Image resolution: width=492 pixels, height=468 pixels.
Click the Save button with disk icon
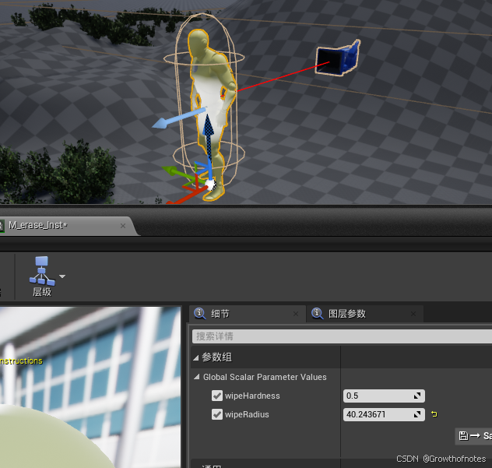pos(474,435)
